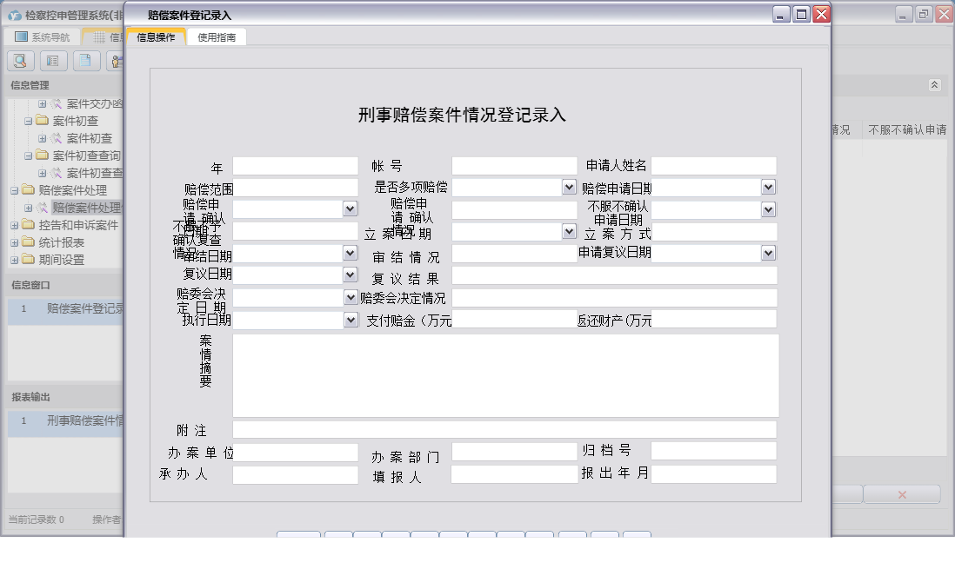The width and height of the screenshot is (955, 569).
Task: Select the search/query icon in the toolbar
Action: (x=19, y=61)
